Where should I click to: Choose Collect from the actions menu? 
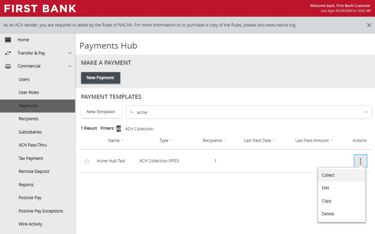tap(342, 175)
